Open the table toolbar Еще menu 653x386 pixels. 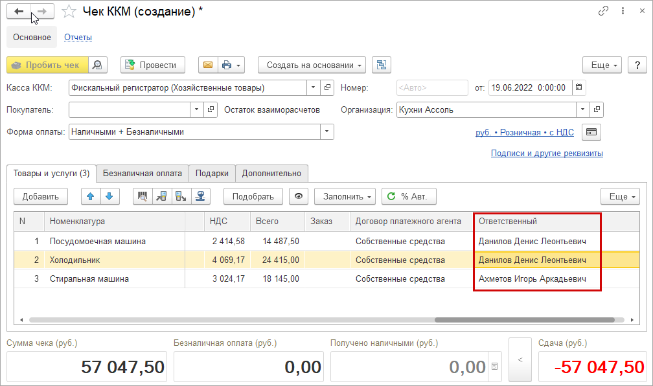[620, 196]
